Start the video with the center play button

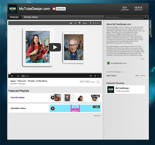pyautogui.click(x=55, y=47)
